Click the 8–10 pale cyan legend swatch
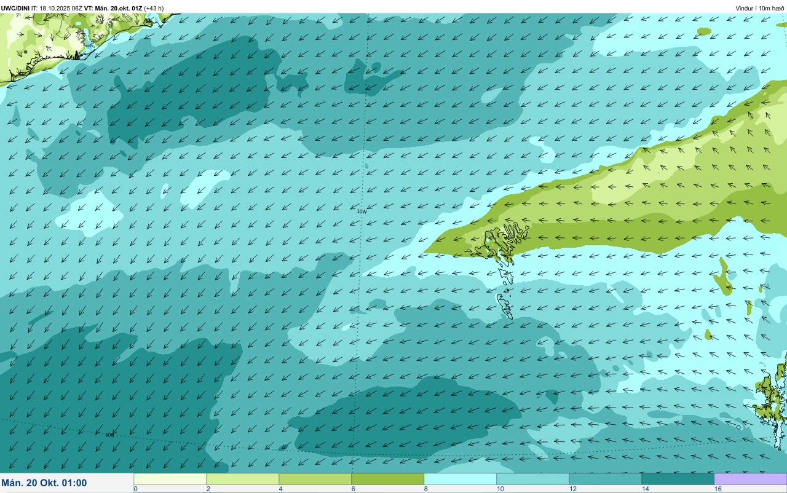This screenshot has height=493, width=787. coord(461,479)
